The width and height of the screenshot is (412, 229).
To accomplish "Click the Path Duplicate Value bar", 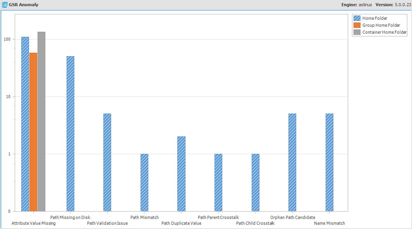I will click(x=181, y=174).
